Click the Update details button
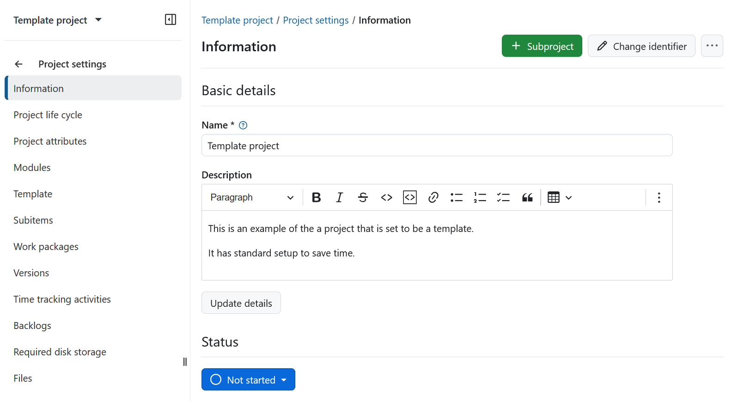 point(241,303)
